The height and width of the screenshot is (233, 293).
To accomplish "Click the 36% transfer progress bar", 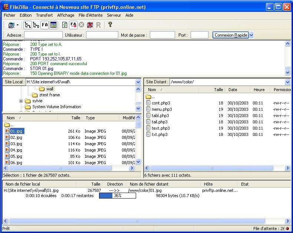I will pyautogui.click(x=118, y=196).
